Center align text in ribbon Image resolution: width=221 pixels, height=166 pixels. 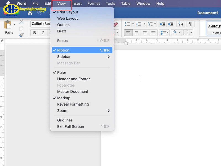click(136, 33)
